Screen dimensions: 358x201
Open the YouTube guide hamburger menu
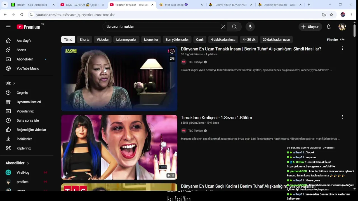click(x=8, y=27)
